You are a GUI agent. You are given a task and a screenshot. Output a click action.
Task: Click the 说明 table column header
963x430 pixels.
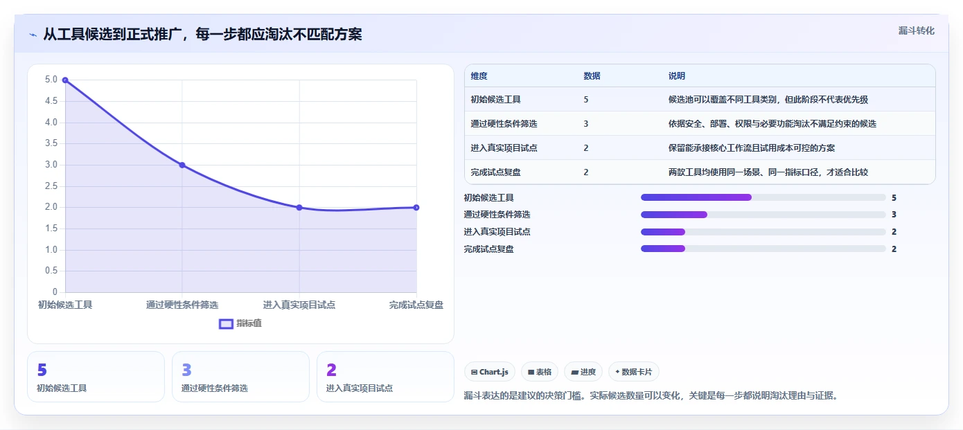point(676,76)
